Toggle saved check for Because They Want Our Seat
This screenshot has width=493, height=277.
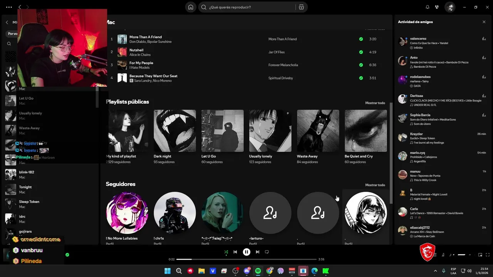361,78
